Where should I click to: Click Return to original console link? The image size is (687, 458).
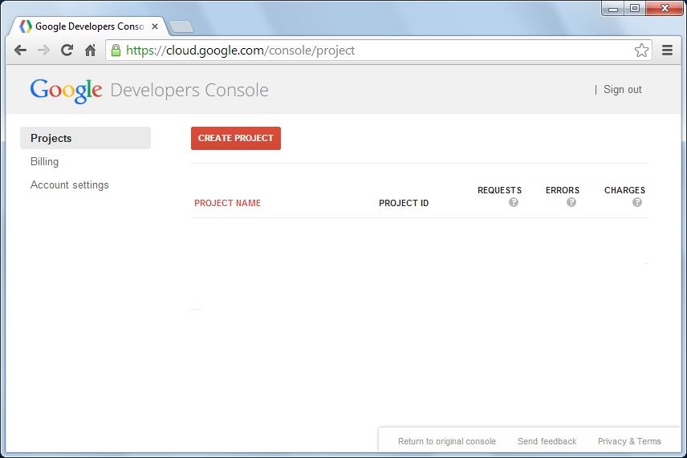click(x=447, y=441)
